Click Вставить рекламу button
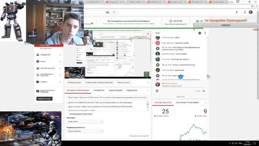 click(x=74, y=82)
